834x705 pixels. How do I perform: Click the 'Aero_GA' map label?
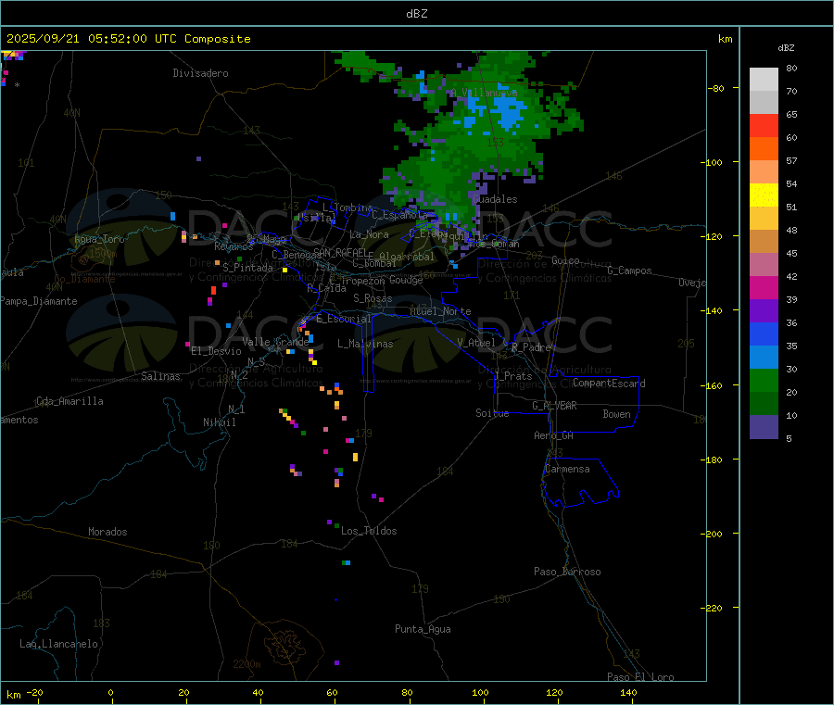click(x=553, y=435)
